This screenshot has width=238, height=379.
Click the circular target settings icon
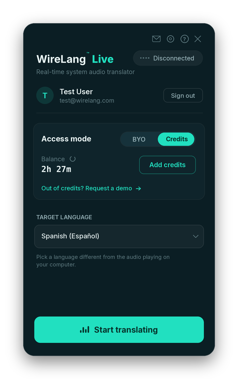170,39
